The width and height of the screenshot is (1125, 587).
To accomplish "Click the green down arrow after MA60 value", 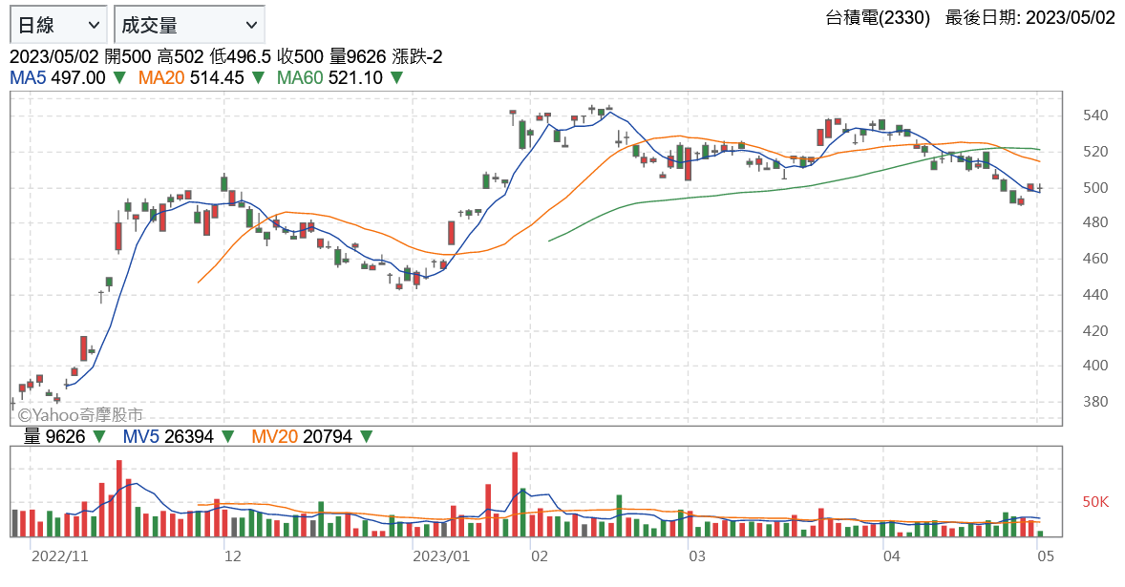I will (x=396, y=77).
